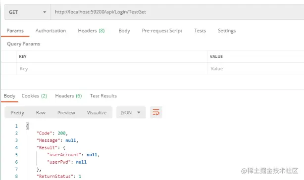The image size is (304, 180).
Task: Open the GET method dropdown
Action: click(x=28, y=12)
